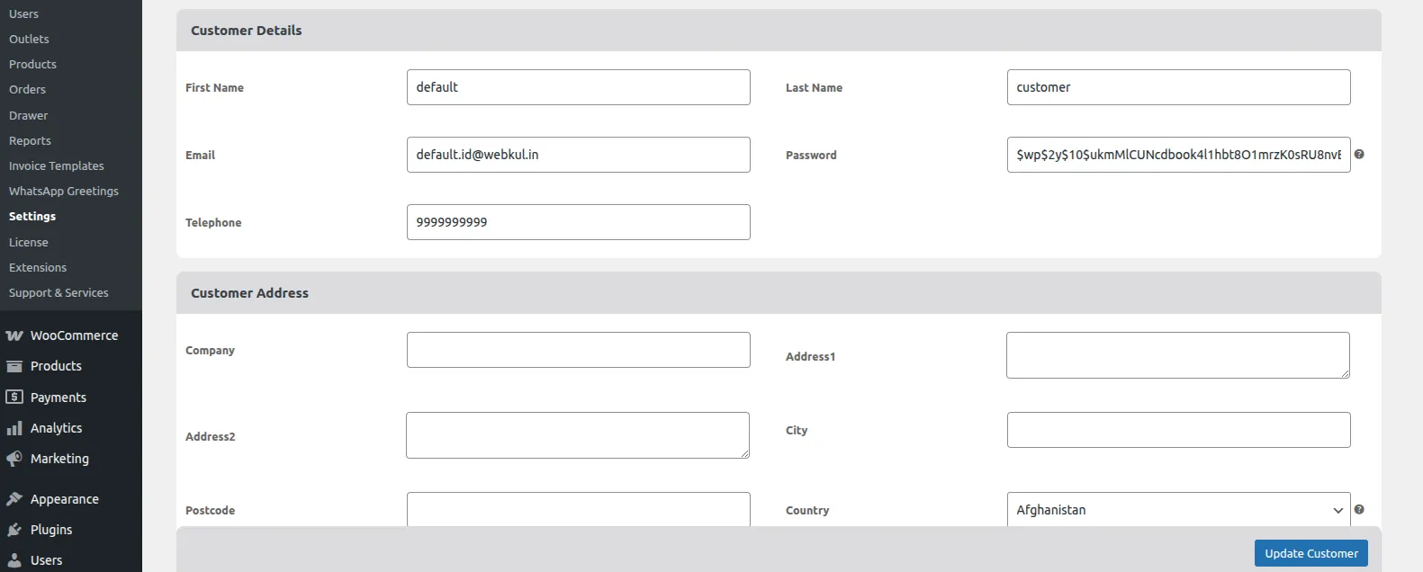1423x572 pixels.
Task: Focus the First Name input field
Action: pos(578,87)
